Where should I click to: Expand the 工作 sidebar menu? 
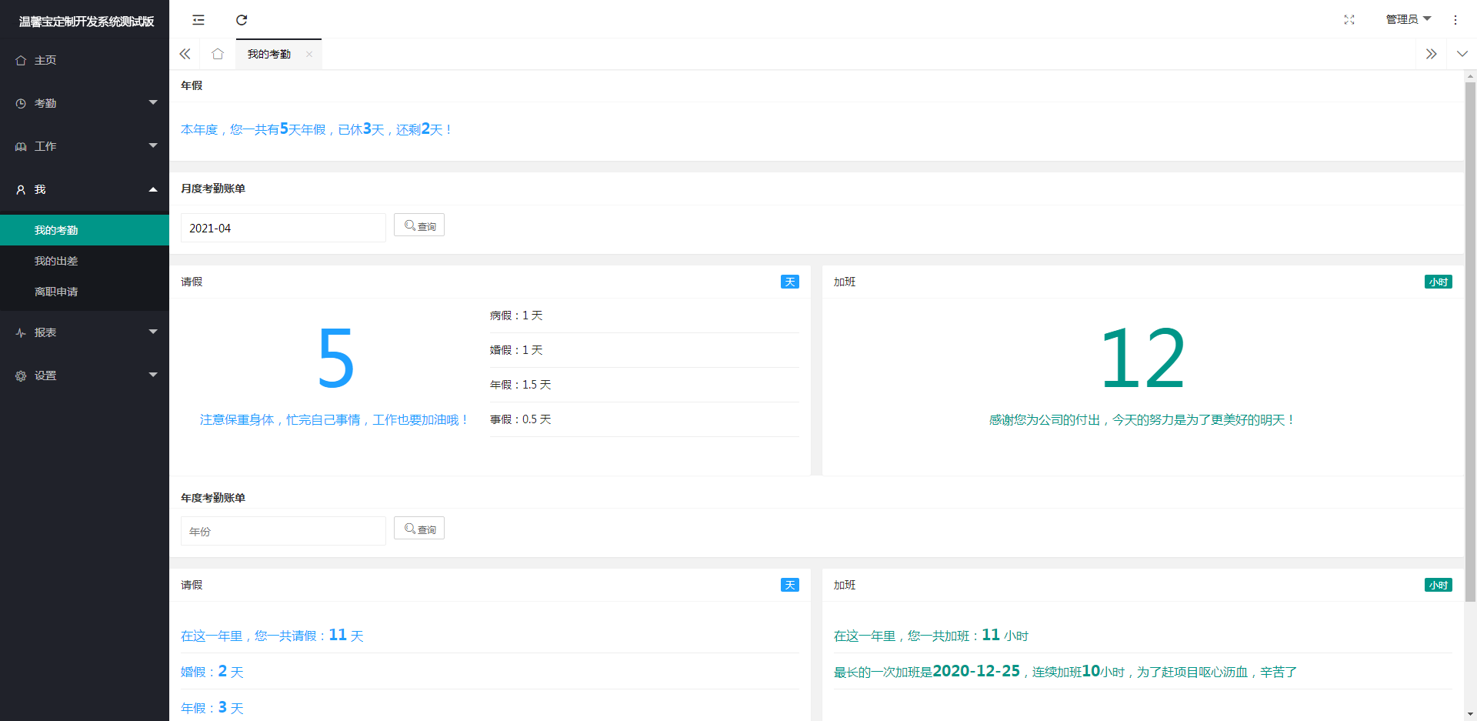pyautogui.click(x=85, y=146)
